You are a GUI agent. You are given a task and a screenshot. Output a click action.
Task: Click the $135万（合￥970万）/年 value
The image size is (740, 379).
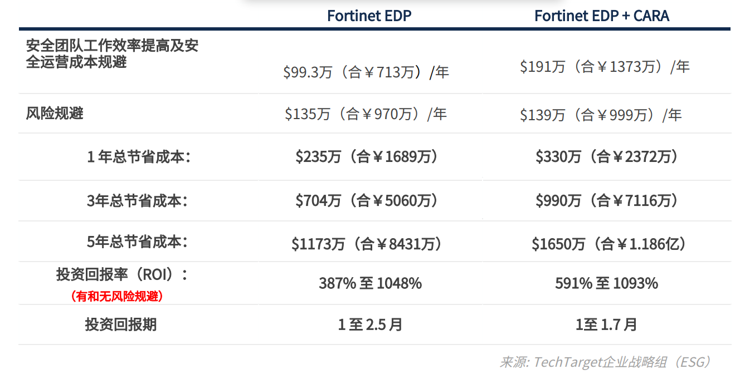[x=366, y=114]
